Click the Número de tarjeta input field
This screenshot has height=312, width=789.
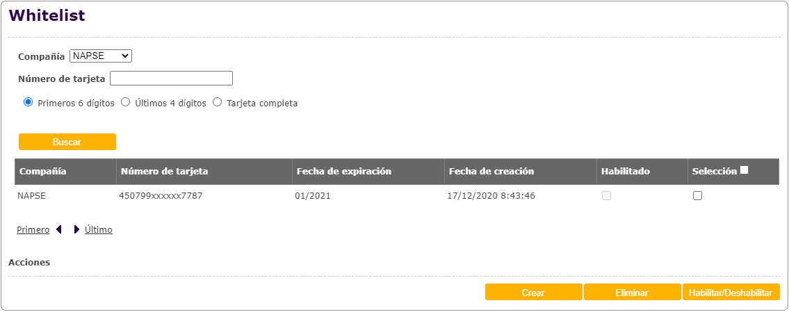click(x=171, y=78)
